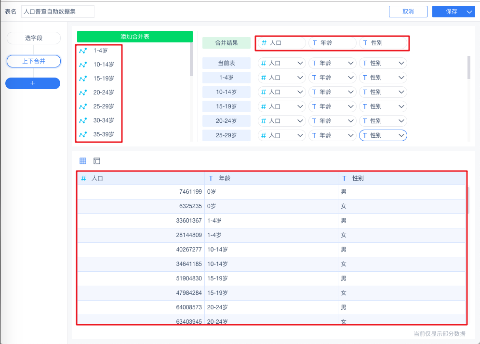
Task: Click the data preview scrollbar
Action: [x=468, y=200]
